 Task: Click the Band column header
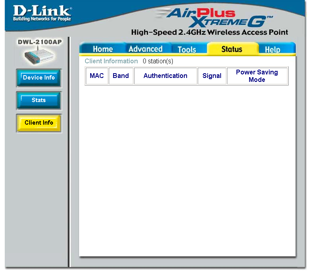pos(121,76)
